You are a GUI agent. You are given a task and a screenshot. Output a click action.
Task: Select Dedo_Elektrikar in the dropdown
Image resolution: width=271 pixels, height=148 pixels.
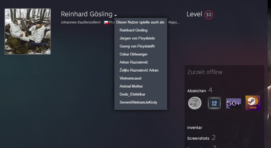132,94
